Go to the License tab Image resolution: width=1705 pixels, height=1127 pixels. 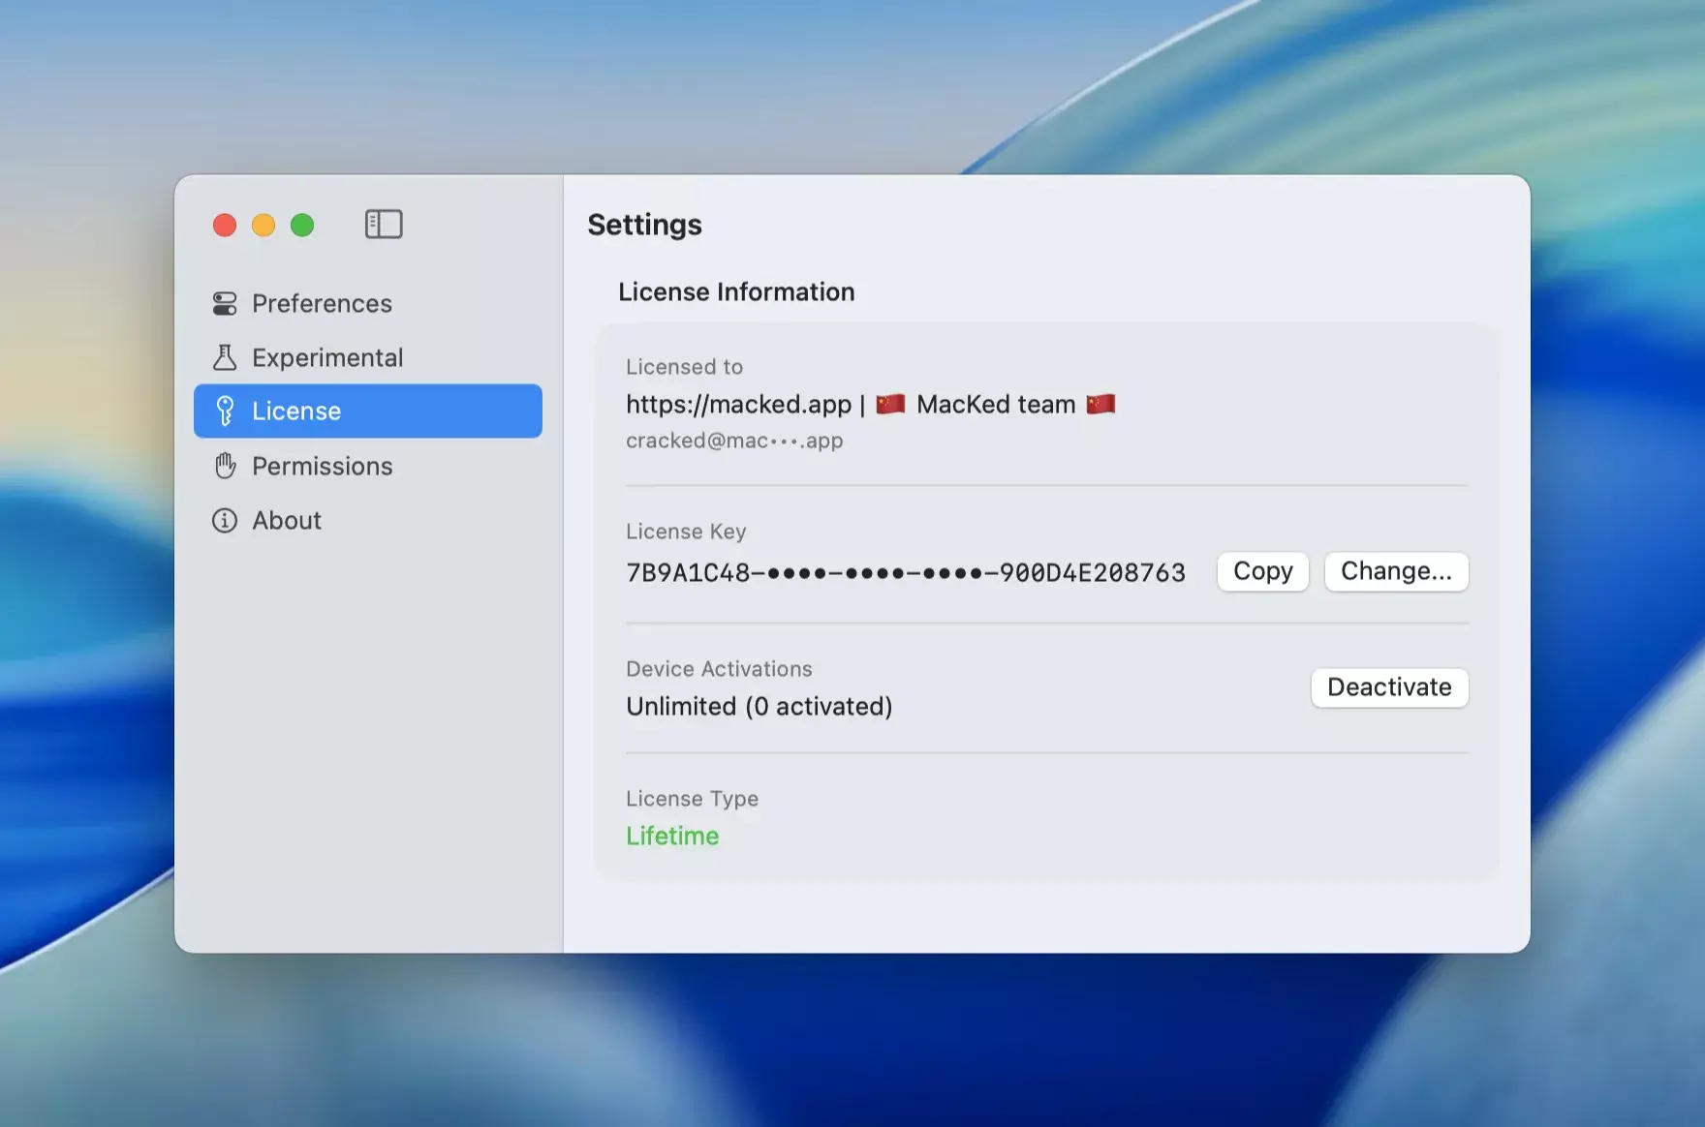(368, 411)
